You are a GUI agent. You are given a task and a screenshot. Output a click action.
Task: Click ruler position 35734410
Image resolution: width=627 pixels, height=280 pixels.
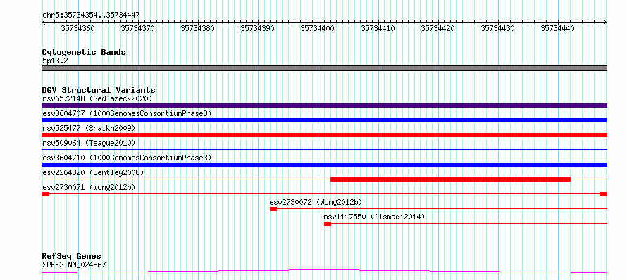(378, 28)
